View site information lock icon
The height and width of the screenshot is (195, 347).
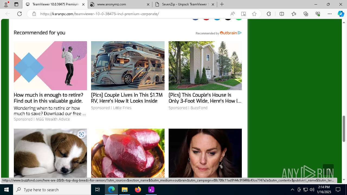tap(34, 14)
